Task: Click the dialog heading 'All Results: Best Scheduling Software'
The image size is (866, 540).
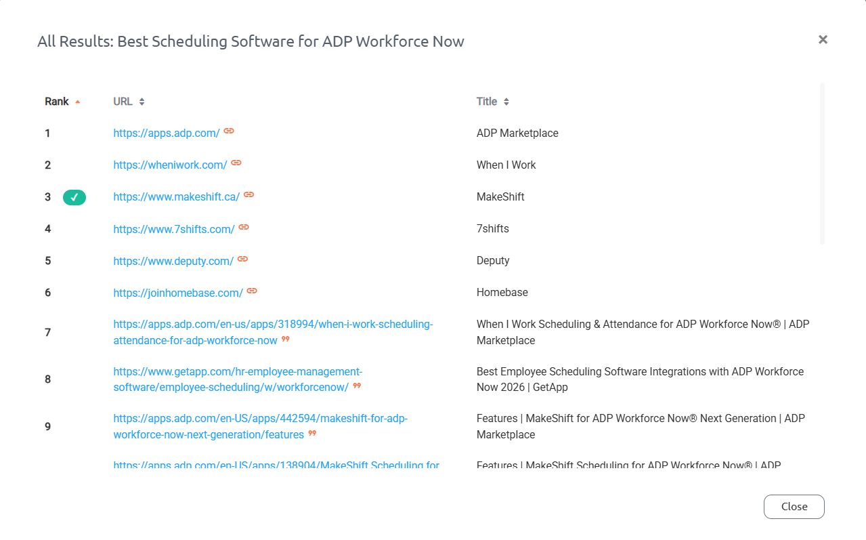Action: pos(251,41)
